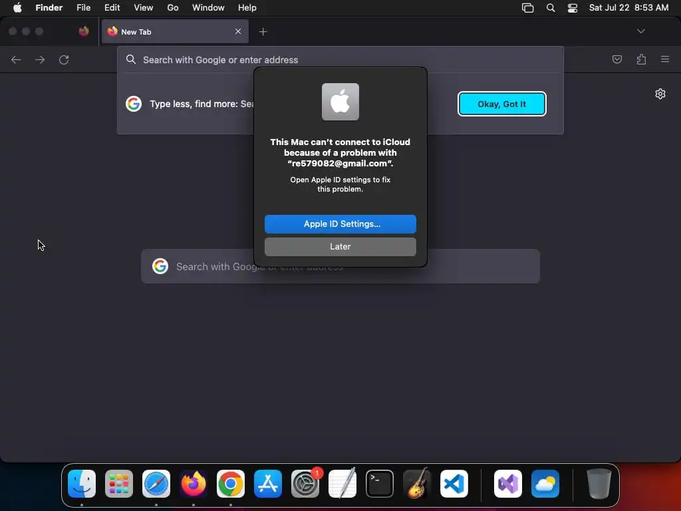Open the Firefox extensions puzzle icon
Viewport: 681px width, 511px height.
click(641, 59)
